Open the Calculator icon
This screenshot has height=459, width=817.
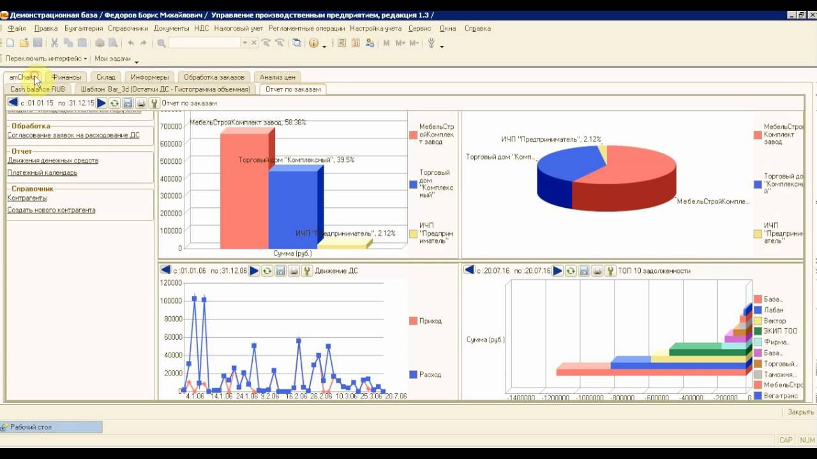click(342, 43)
